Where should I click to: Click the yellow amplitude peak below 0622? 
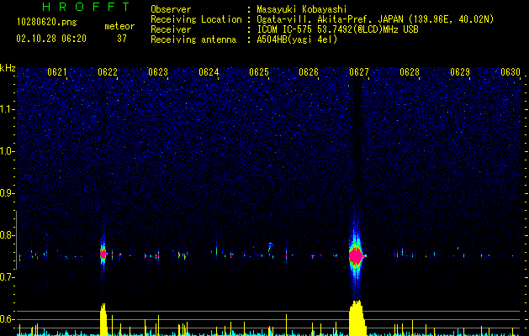click(103, 319)
